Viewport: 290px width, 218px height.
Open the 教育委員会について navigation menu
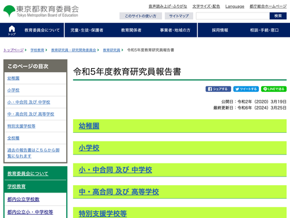coord(42,30)
